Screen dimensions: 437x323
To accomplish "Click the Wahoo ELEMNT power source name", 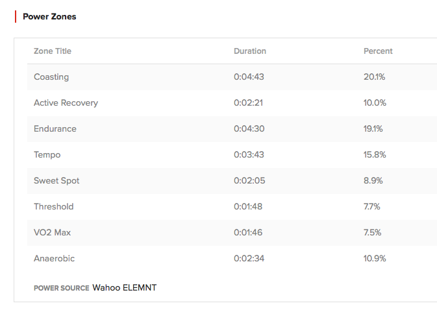I will tap(124, 287).
